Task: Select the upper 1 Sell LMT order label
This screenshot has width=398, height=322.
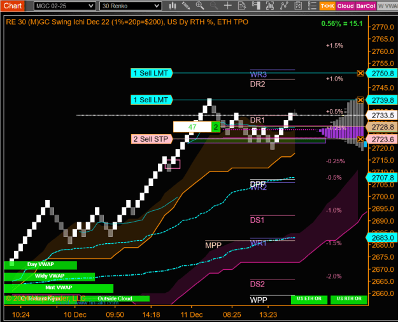Action: tap(152, 73)
